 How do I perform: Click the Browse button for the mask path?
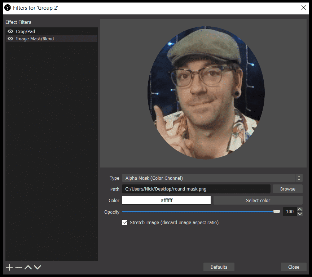[x=288, y=189]
